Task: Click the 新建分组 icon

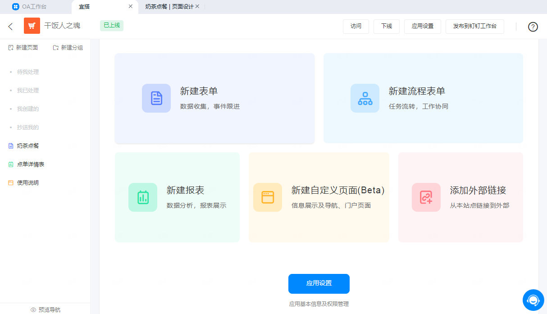Action: (55, 47)
